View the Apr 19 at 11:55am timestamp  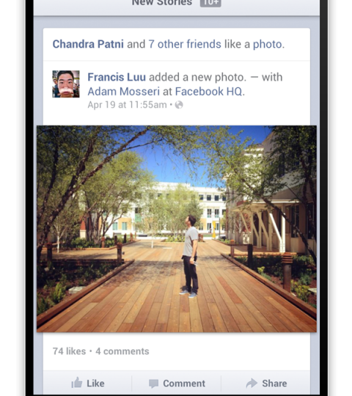coord(127,105)
